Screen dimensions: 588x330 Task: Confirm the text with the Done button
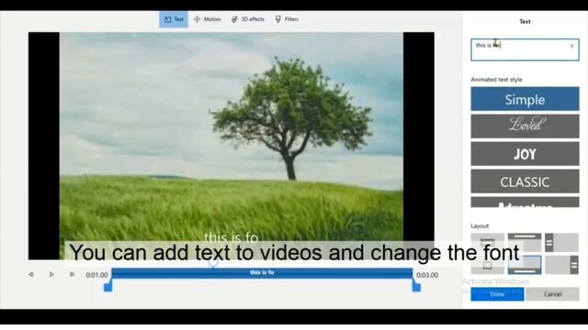[497, 294]
